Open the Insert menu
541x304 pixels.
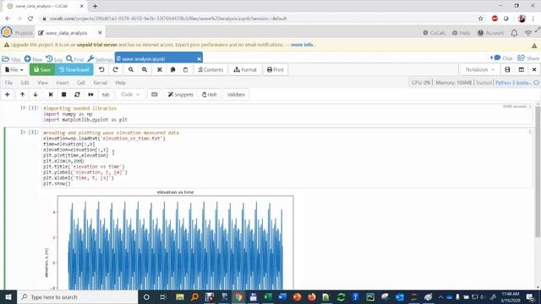(x=63, y=83)
